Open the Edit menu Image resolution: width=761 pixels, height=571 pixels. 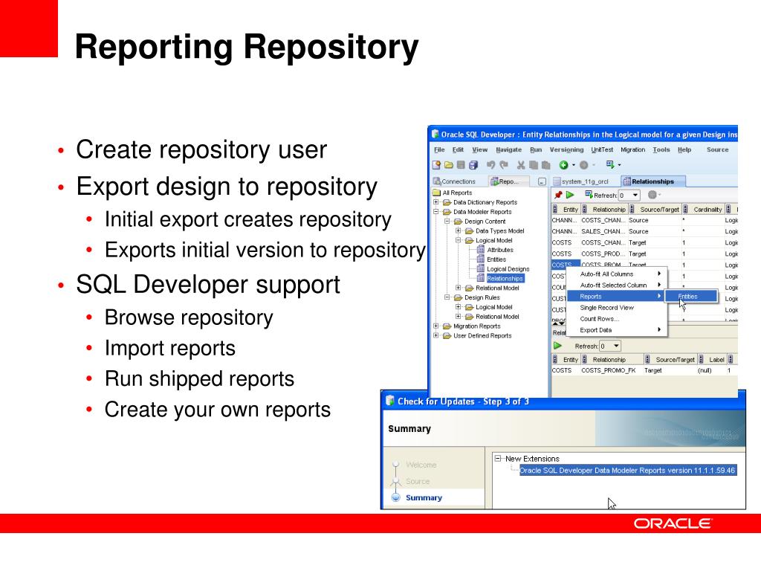click(458, 149)
